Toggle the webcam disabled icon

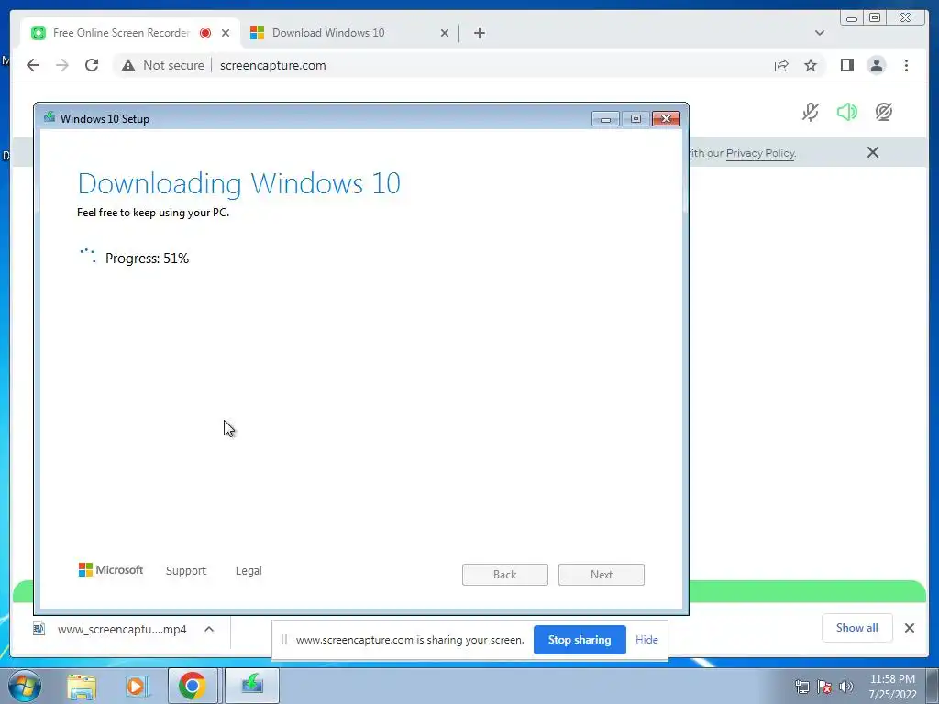884,112
